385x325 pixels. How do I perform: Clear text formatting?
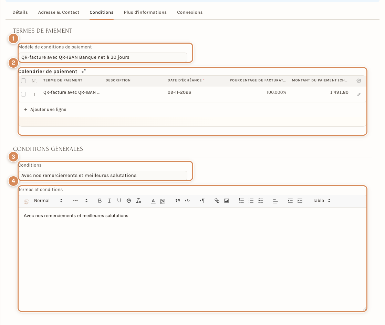point(138,201)
